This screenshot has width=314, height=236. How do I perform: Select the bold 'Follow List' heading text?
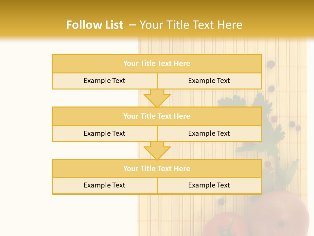click(95, 25)
